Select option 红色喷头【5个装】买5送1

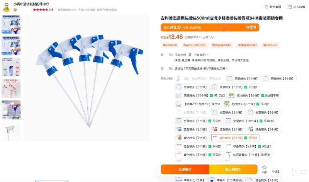(x=199, y=146)
